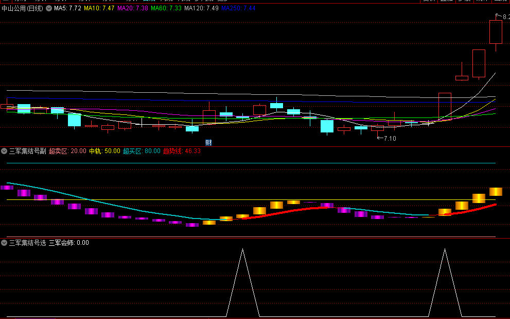Click the 中山公用(日线) chart title
Screen dimensions: 510x319
point(23,9)
